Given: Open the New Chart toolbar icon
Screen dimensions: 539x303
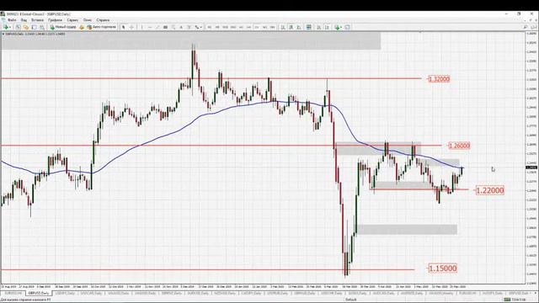Looking at the screenshot, I should [x=5, y=27].
